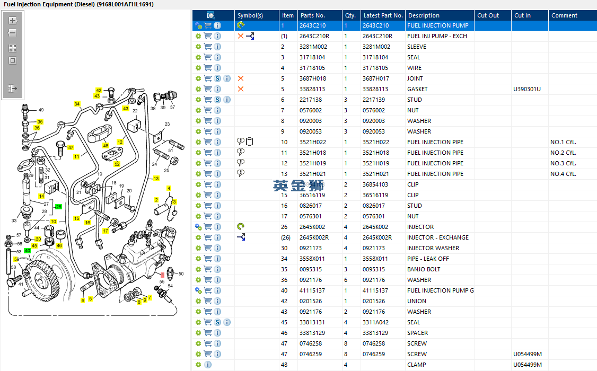
Task: Zoom in on the parts diagram
Action: pos(13,21)
